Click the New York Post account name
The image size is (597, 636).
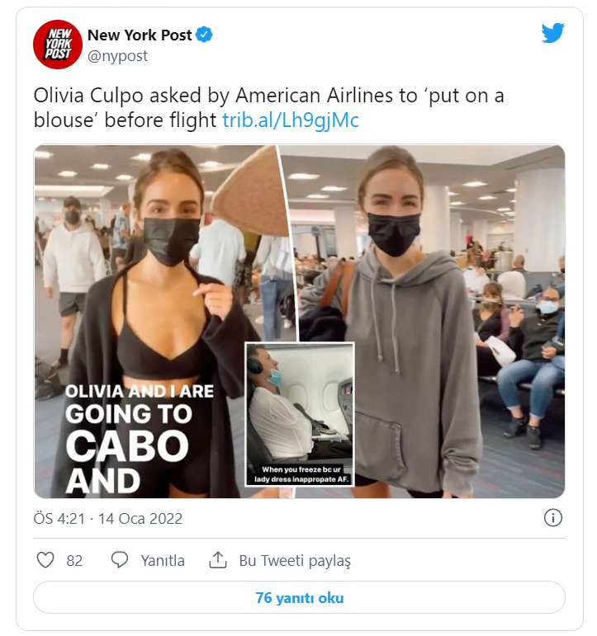coord(140,35)
